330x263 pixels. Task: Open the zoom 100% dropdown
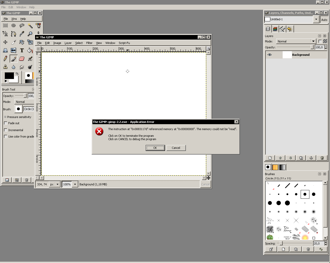(75, 184)
